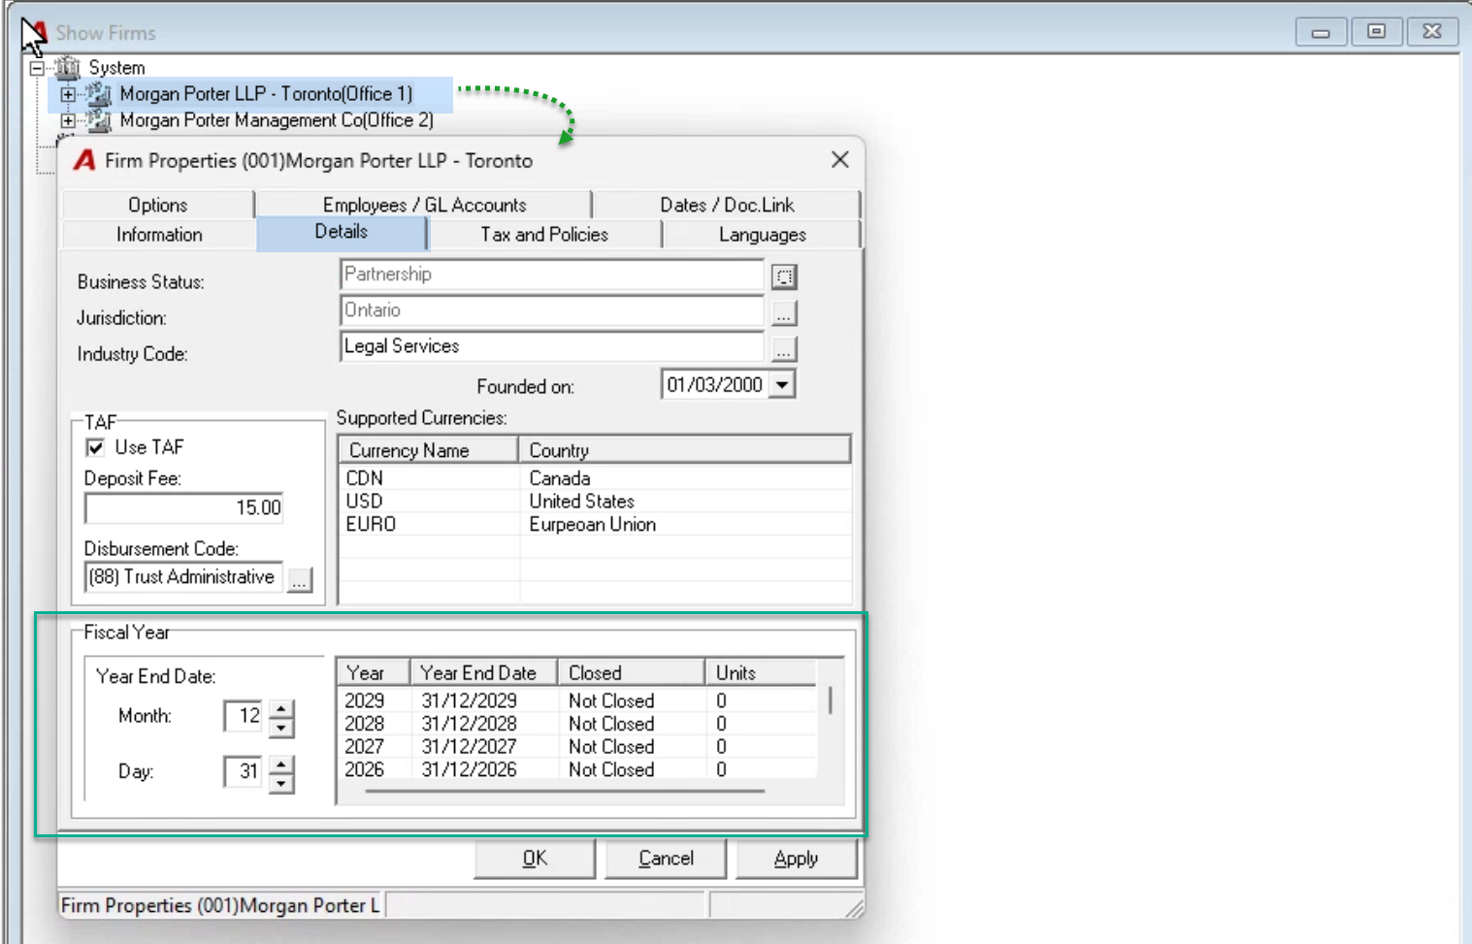Open the Employees / GL Accounts tab

click(x=424, y=205)
